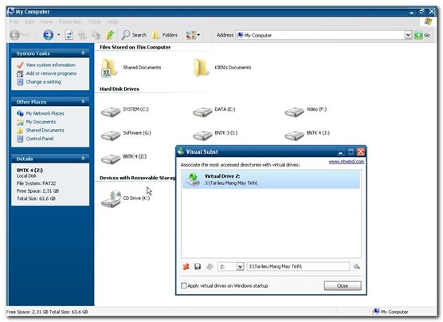This screenshot has height=322, width=443.
Task: Open My Network Places link
Action: pyautogui.click(x=45, y=113)
